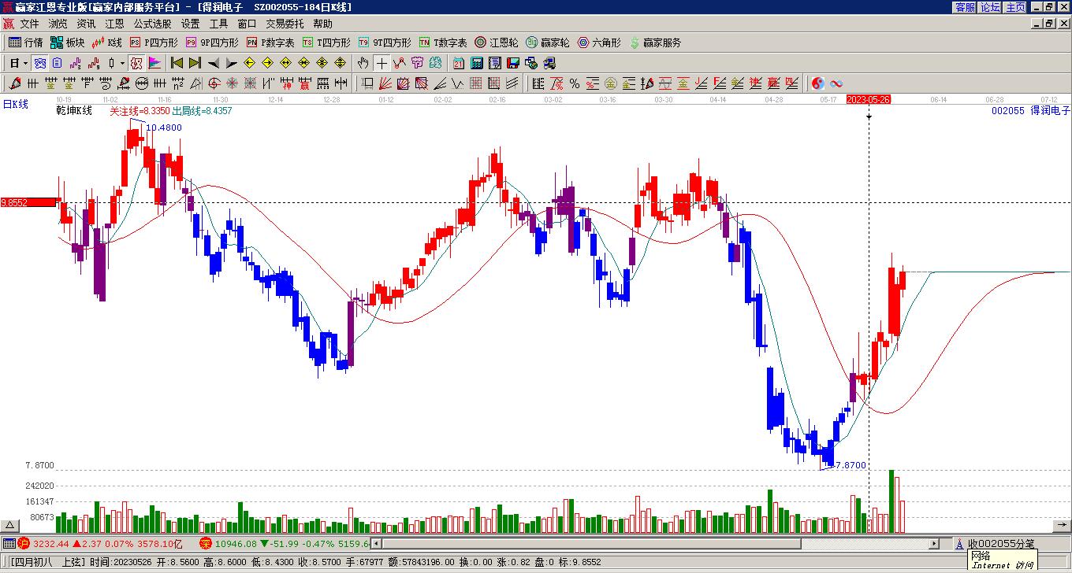Open the T四方形 tool
The width and height of the screenshot is (1072, 573).
326,43
